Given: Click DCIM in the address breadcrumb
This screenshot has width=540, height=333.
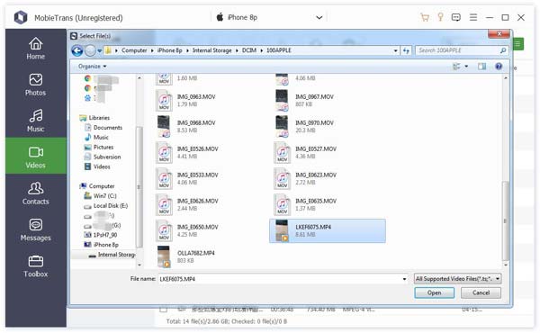Looking at the screenshot, I should (x=249, y=50).
